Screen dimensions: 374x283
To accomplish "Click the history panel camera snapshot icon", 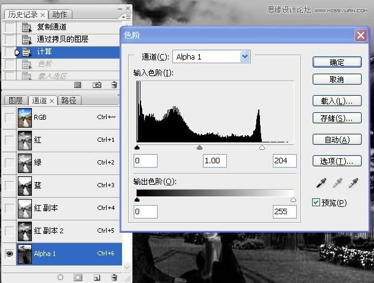I will coord(96,84).
